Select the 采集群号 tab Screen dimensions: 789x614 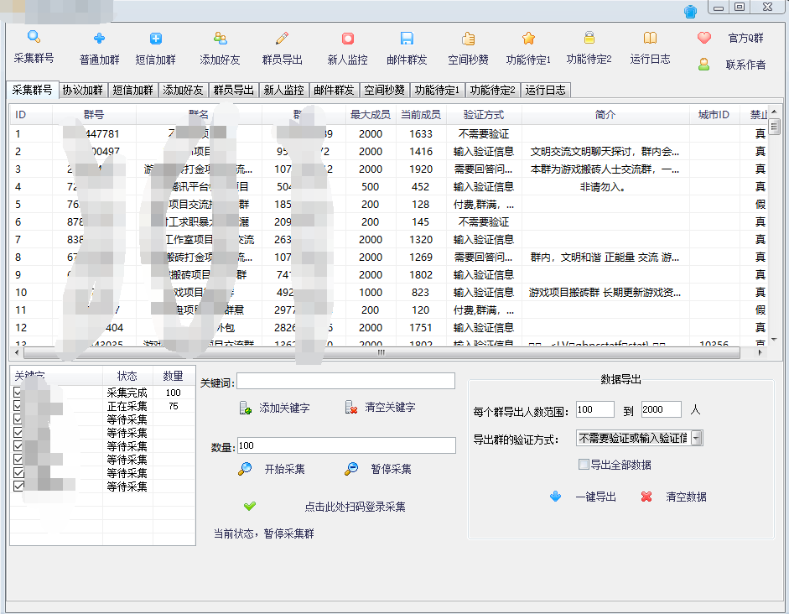[x=32, y=90]
